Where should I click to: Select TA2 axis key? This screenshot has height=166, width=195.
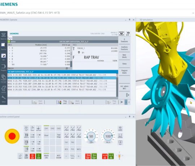pos(73,143)
